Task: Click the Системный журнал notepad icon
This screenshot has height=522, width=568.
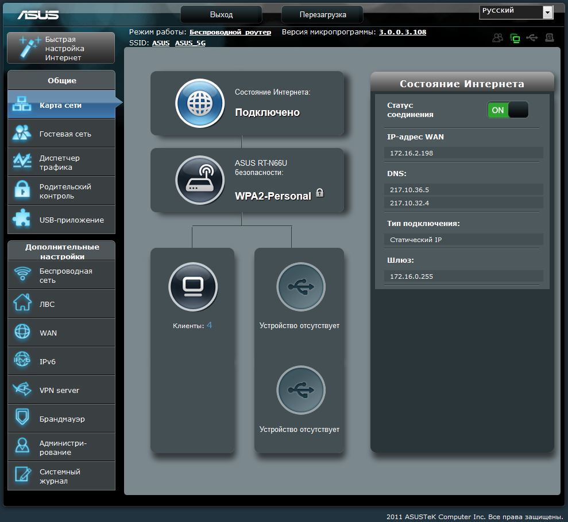Action: pos(22,474)
